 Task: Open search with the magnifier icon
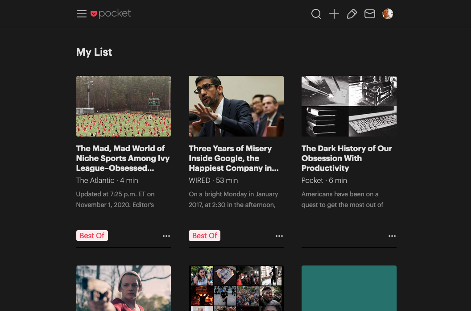(x=316, y=14)
